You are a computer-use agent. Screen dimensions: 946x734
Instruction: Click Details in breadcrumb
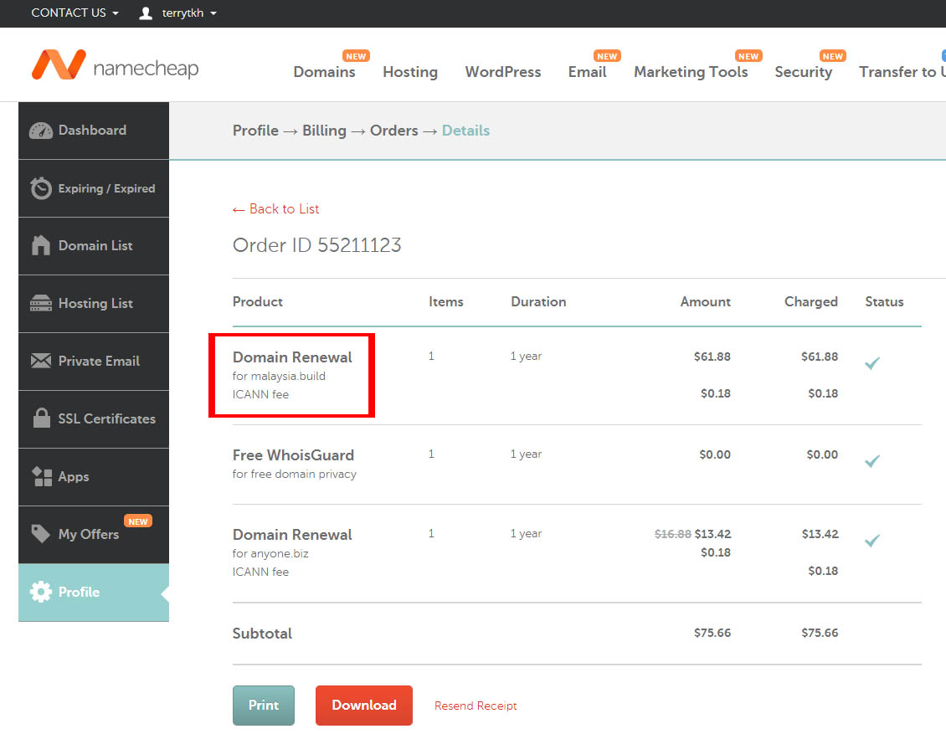coord(465,131)
